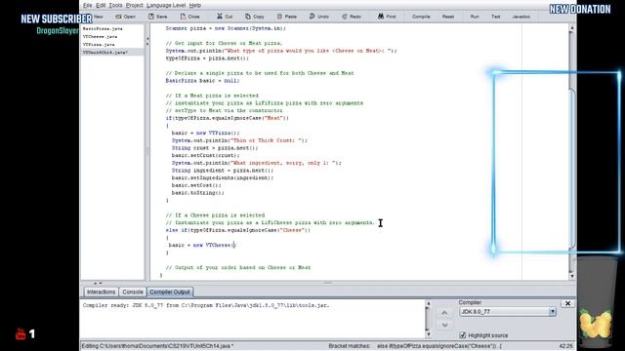Viewport: 625px width, 351px height.
Task: Click the 'Output of your order' comment
Action: pyautogui.click(x=238, y=268)
